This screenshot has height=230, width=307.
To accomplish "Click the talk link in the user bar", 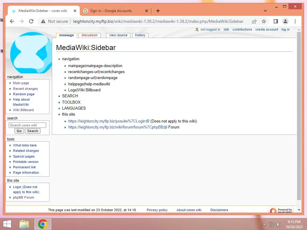I will coord(226,30).
